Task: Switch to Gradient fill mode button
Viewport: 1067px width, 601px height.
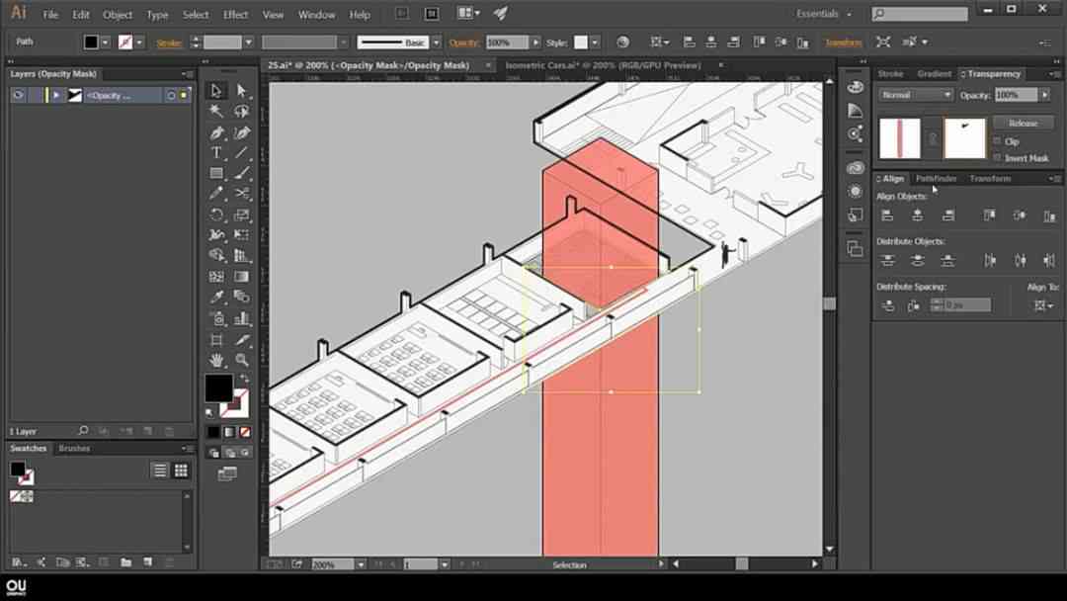Action: point(229,432)
